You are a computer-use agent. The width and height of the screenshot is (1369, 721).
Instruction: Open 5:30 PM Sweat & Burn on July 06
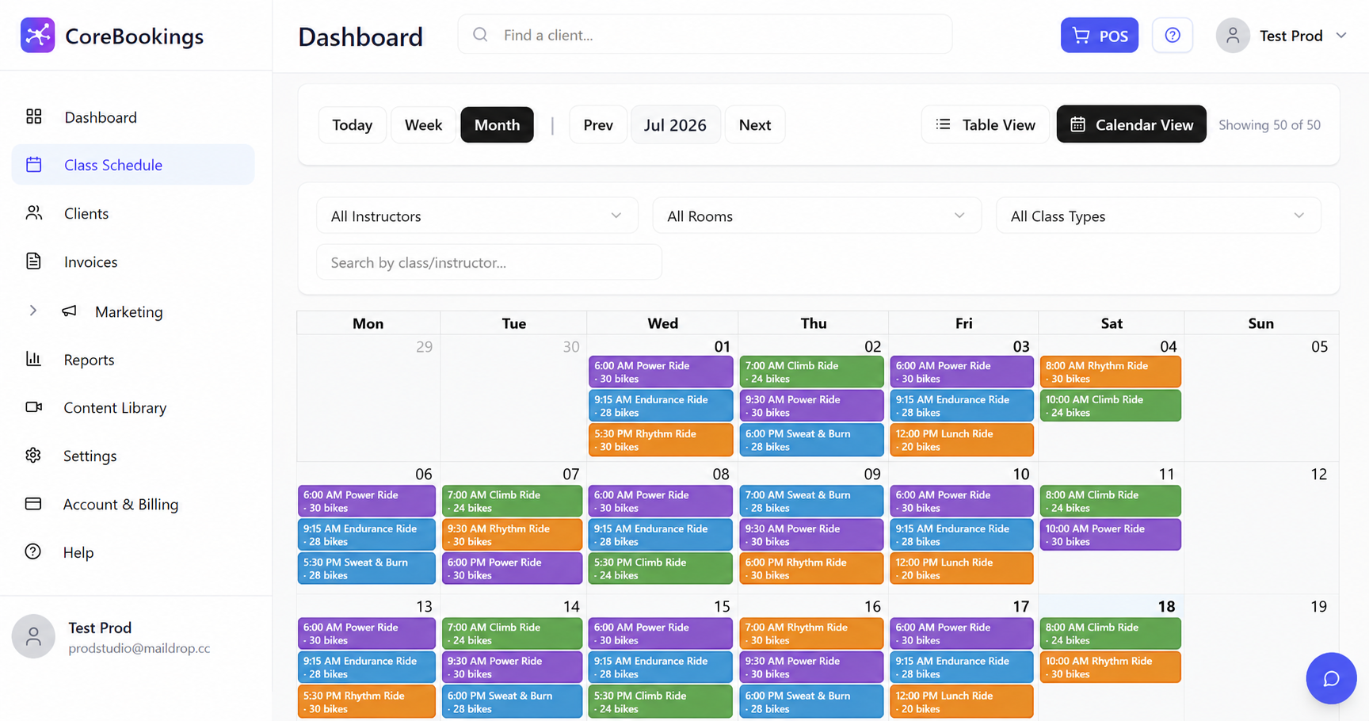367,568
